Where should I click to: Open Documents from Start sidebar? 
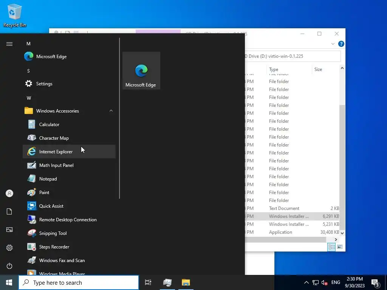pyautogui.click(x=9, y=211)
